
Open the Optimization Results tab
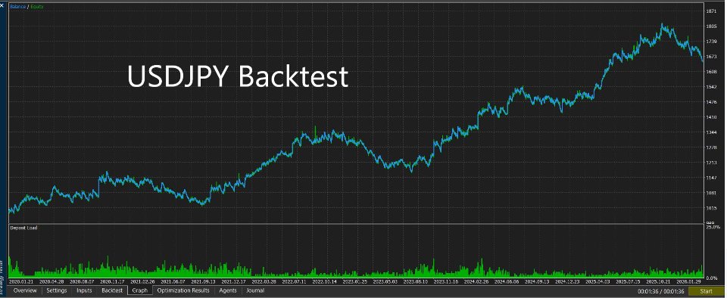point(183,290)
